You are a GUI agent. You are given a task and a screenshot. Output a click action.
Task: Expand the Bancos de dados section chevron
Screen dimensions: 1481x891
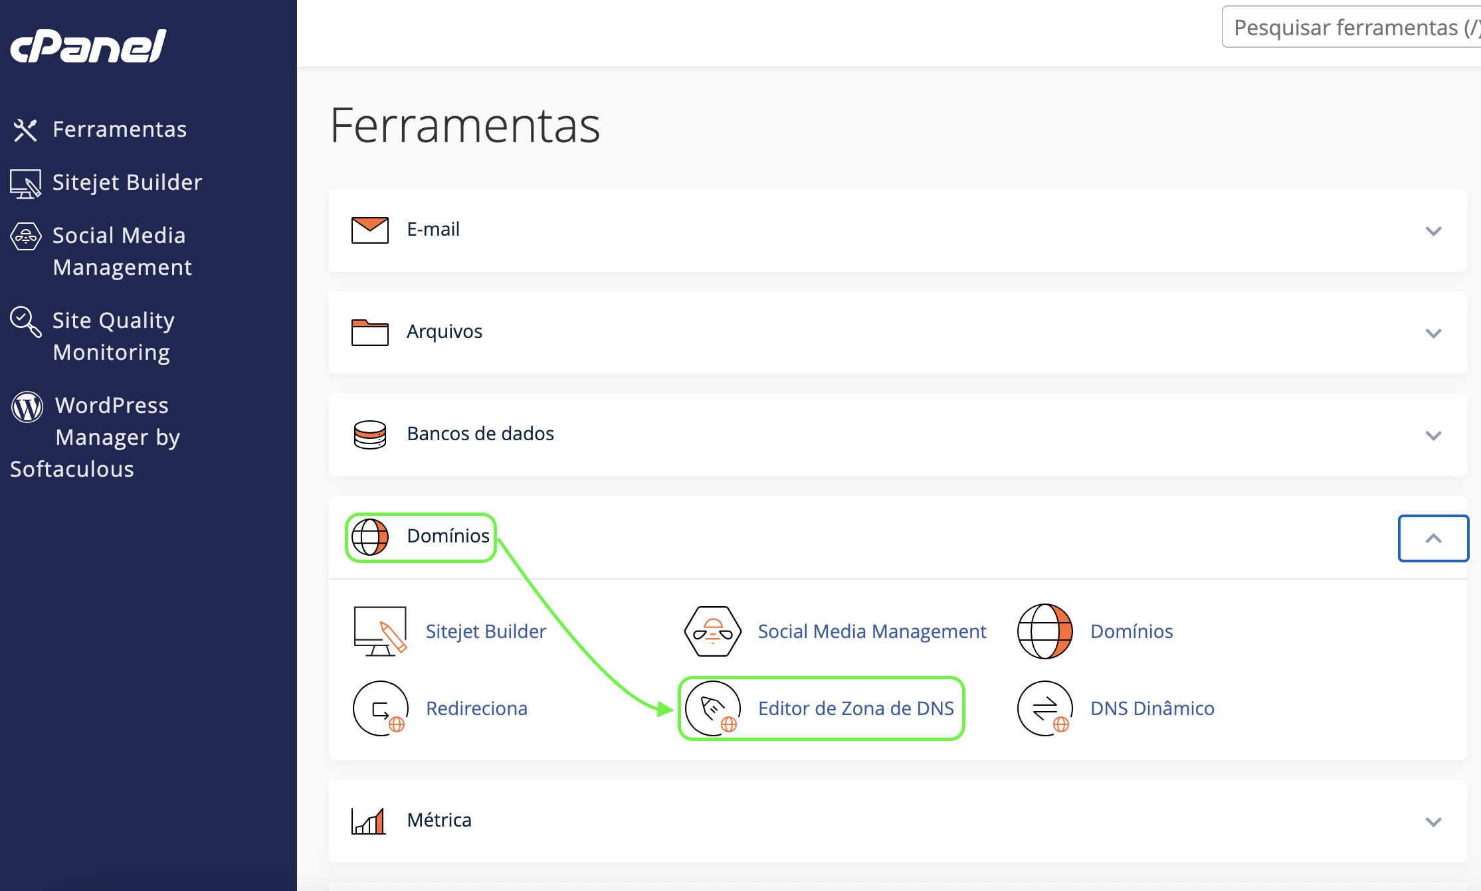click(x=1433, y=435)
